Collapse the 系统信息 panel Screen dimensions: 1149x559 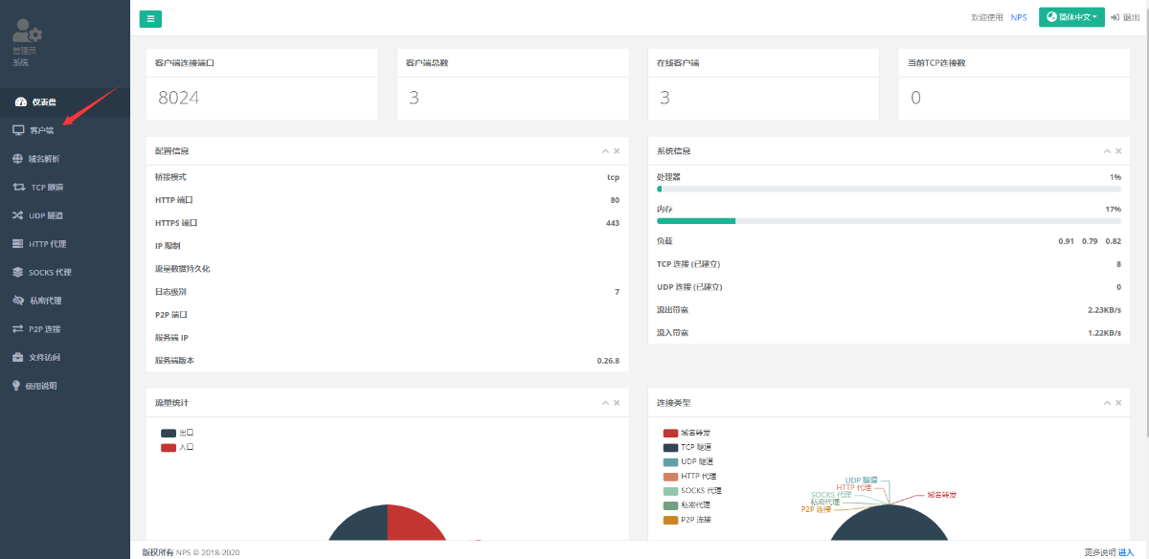pyautogui.click(x=1107, y=151)
